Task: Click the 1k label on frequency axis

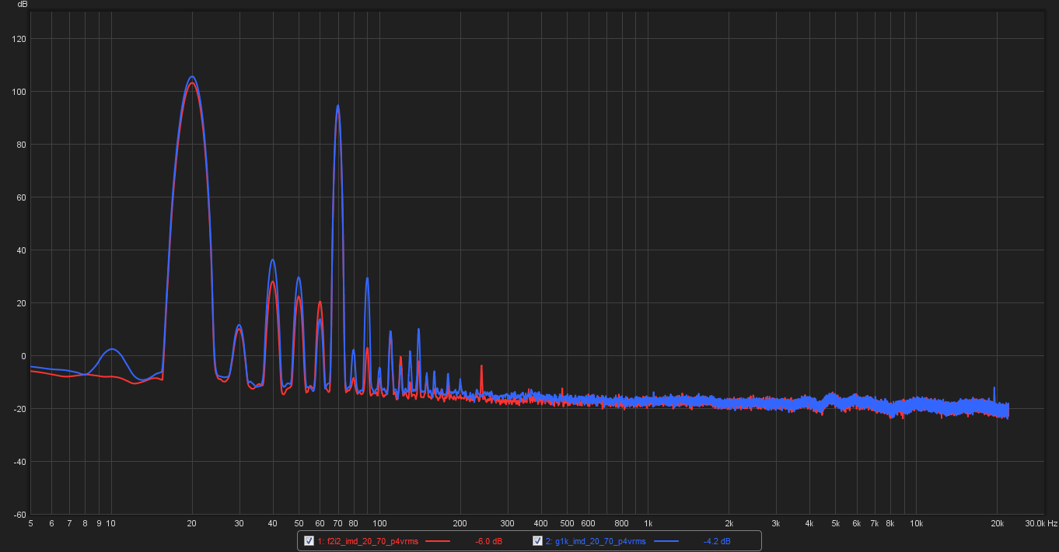Action: pyautogui.click(x=648, y=523)
